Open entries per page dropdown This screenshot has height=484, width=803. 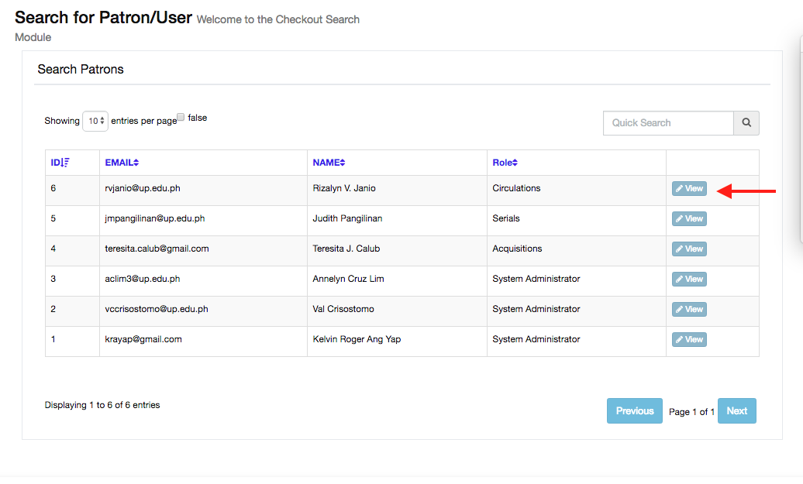95,121
